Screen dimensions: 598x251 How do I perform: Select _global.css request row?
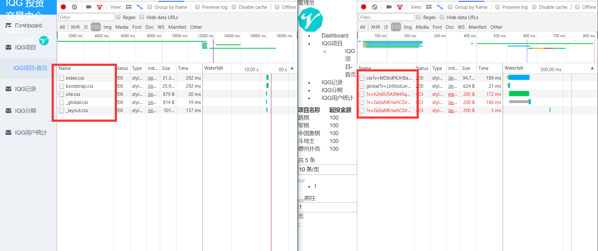(x=177, y=102)
